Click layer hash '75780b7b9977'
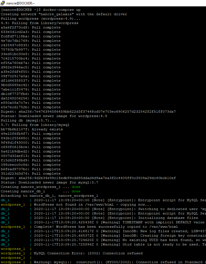The width and height of the screenshot is (206, 264). (14, 50)
